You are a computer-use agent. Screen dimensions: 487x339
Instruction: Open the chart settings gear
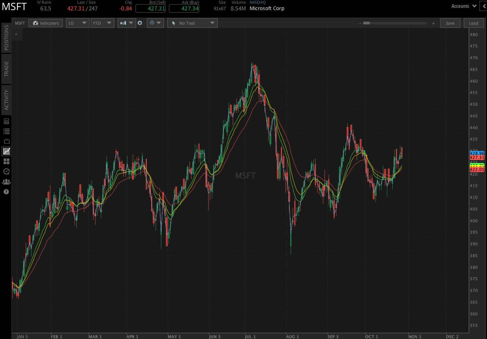pyautogui.click(x=140, y=23)
